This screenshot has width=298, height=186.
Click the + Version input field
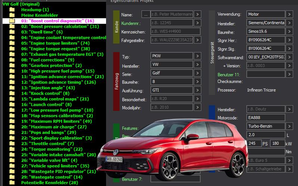pos(266,65)
